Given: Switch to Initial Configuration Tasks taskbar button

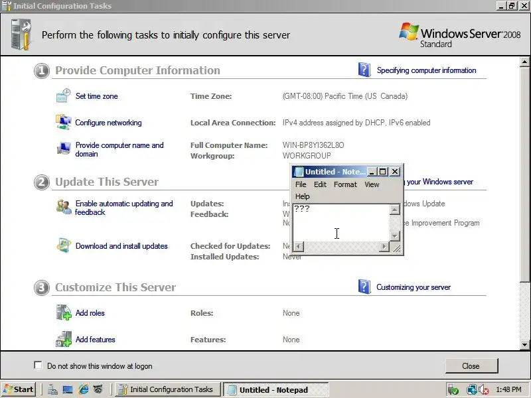Looking at the screenshot, I should [168, 389].
